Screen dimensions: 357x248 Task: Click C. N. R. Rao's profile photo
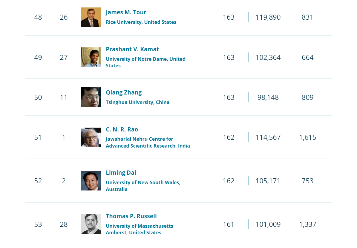pyautogui.click(x=91, y=137)
